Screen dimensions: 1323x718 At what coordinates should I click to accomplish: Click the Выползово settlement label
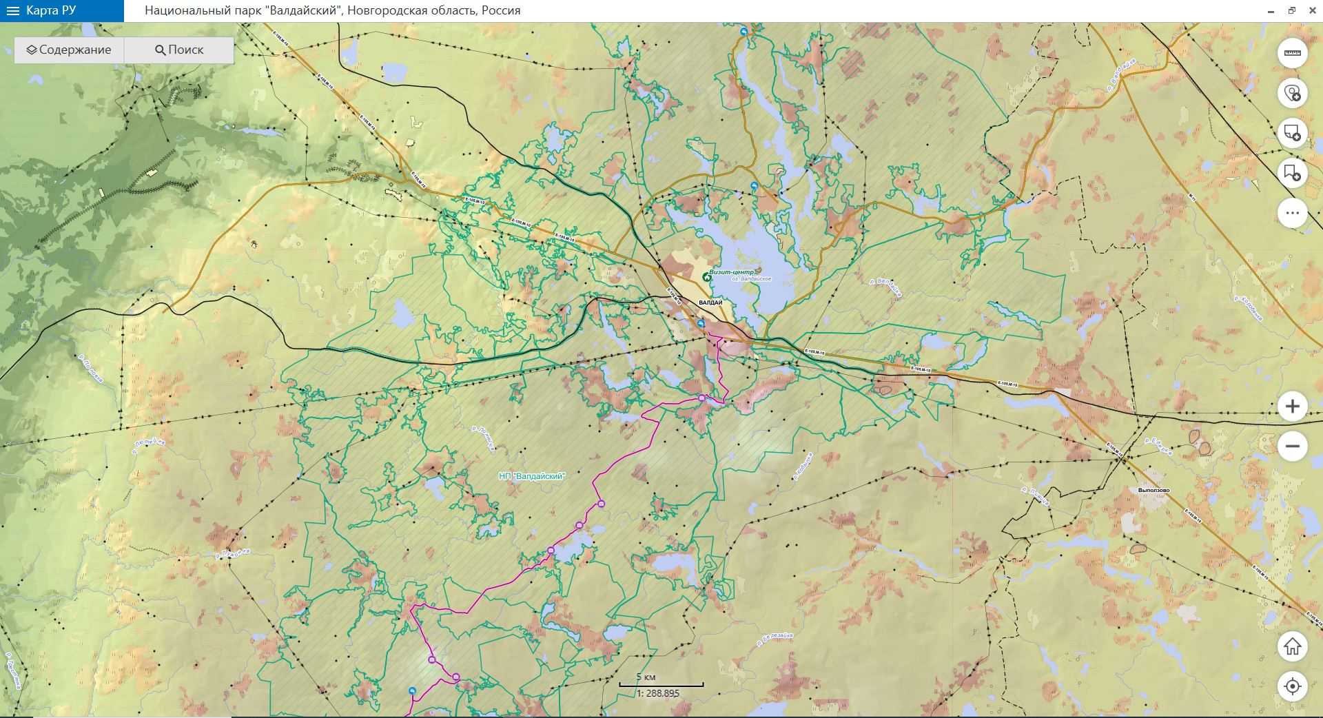(x=1153, y=490)
